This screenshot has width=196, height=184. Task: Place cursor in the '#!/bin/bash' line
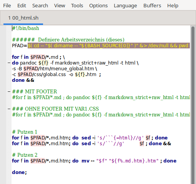25,28
